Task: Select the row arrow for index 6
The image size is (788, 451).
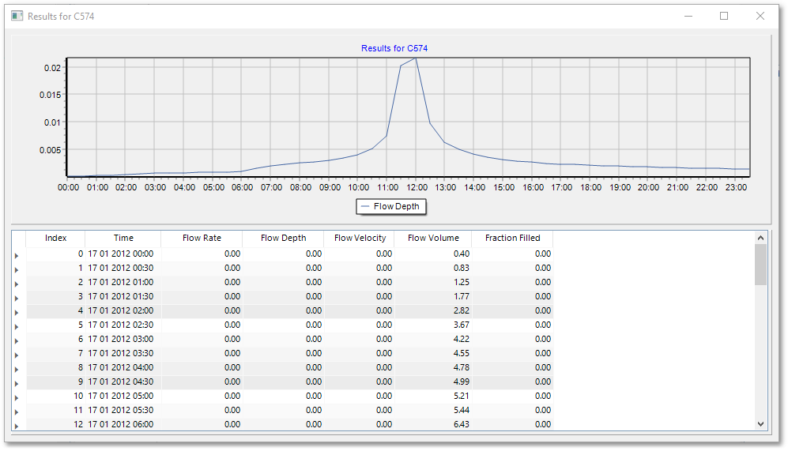Action: click(17, 341)
